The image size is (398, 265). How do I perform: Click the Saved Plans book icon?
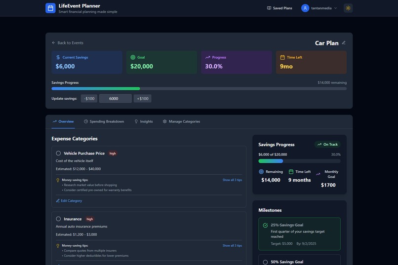(x=269, y=8)
